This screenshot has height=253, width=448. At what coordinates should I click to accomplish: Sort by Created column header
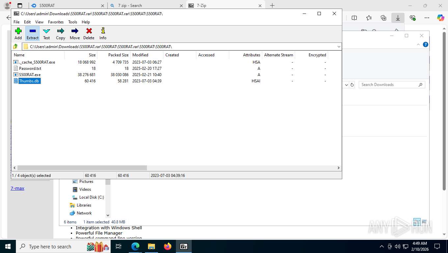click(x=180, y=55)
